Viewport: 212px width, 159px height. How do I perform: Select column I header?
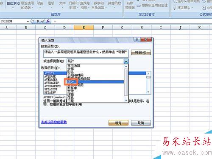pos(161,28)
